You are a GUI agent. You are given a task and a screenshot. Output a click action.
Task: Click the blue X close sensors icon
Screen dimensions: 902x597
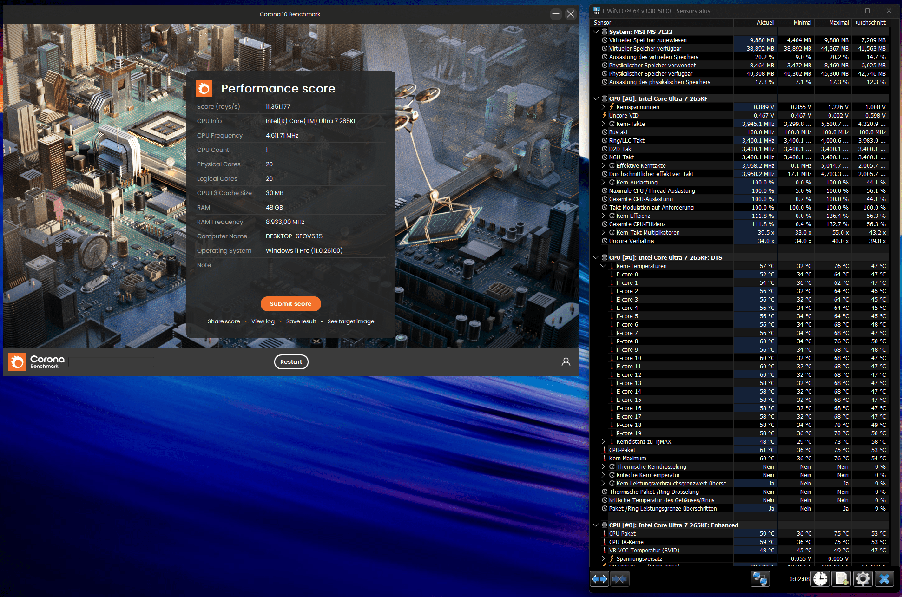884,579
